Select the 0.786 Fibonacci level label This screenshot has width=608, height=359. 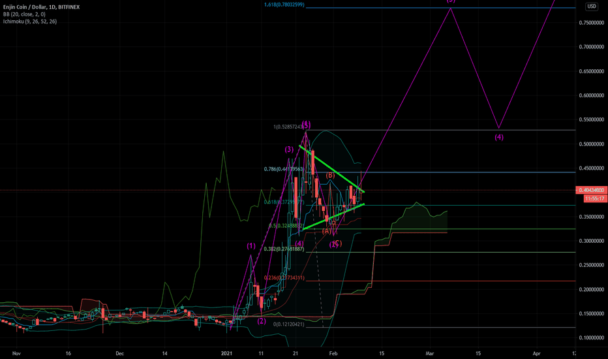coord(284,169)
